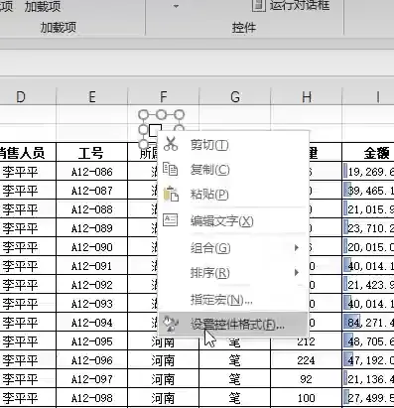Click cell A12-095

pos(92,341)
